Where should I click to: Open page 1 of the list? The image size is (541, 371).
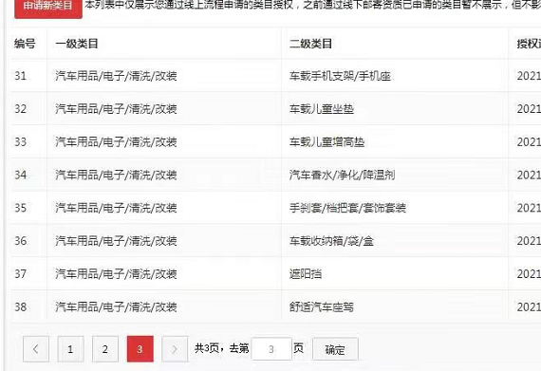click(x=70, y=349)
